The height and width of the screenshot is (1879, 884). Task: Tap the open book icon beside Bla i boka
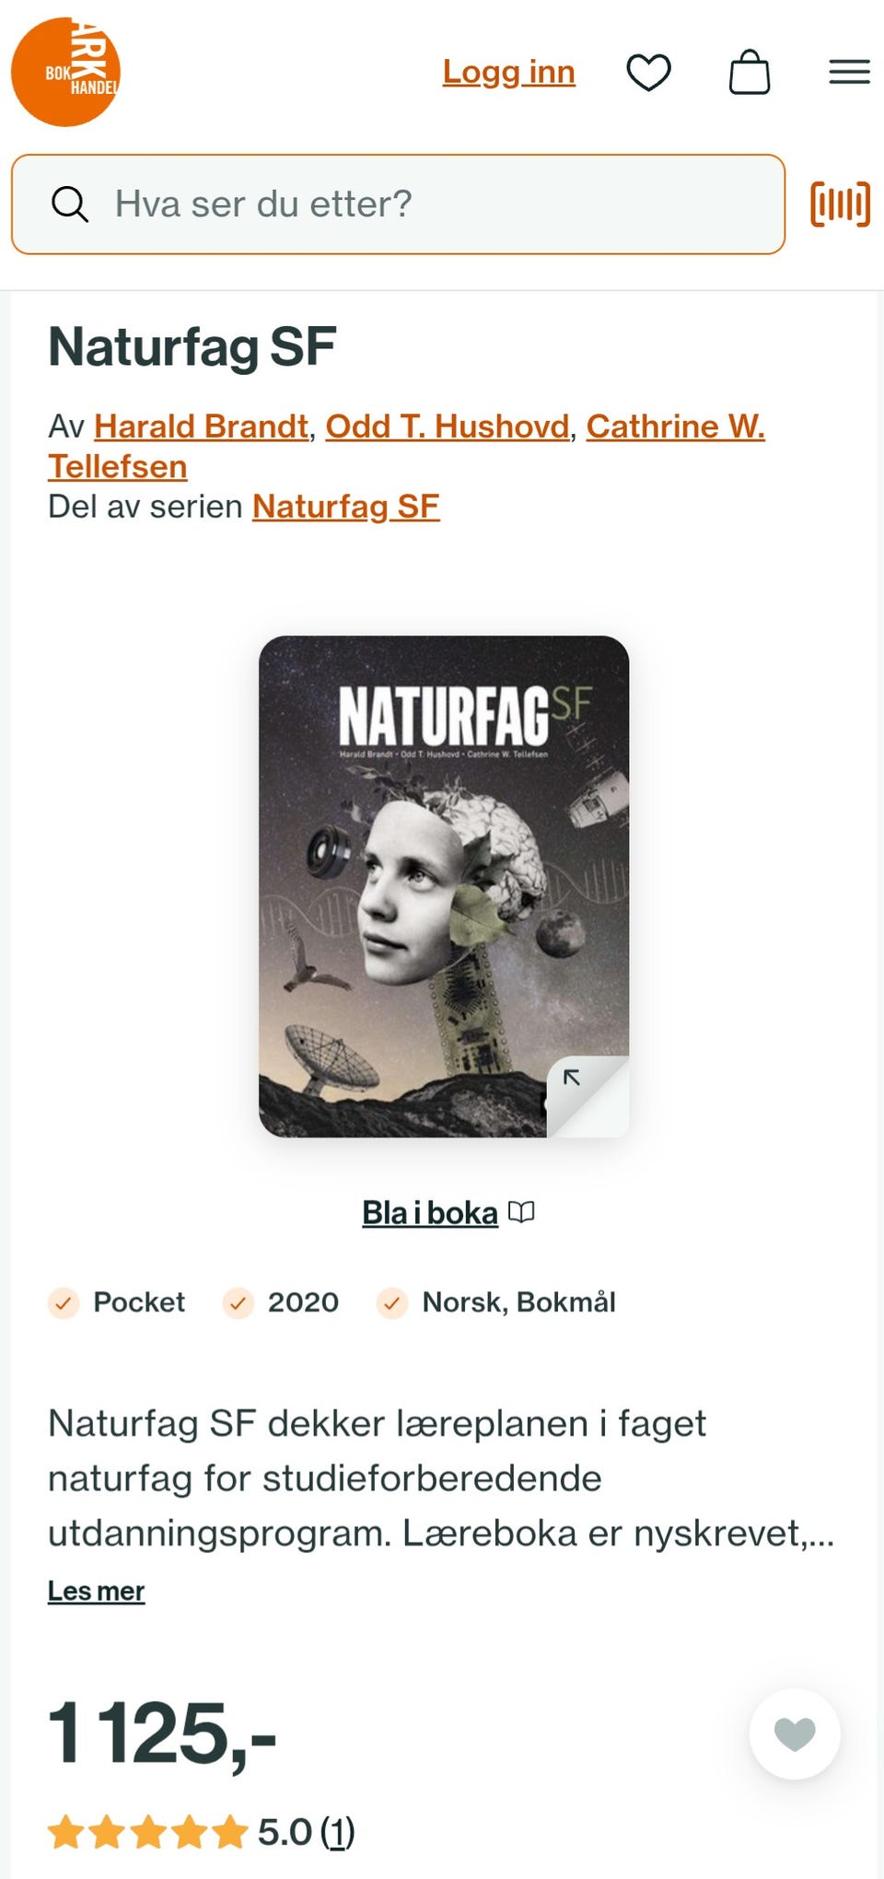coord(521,1212)
